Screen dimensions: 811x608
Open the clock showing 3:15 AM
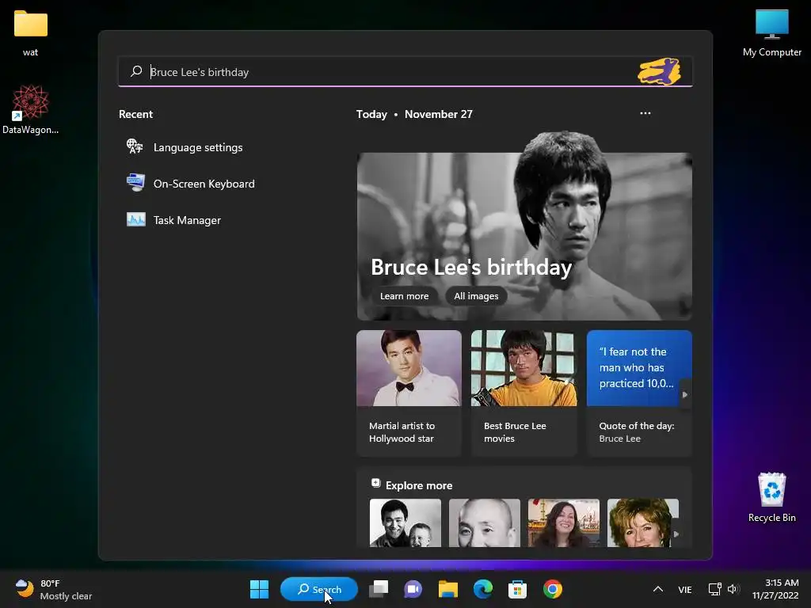point(775,589)
